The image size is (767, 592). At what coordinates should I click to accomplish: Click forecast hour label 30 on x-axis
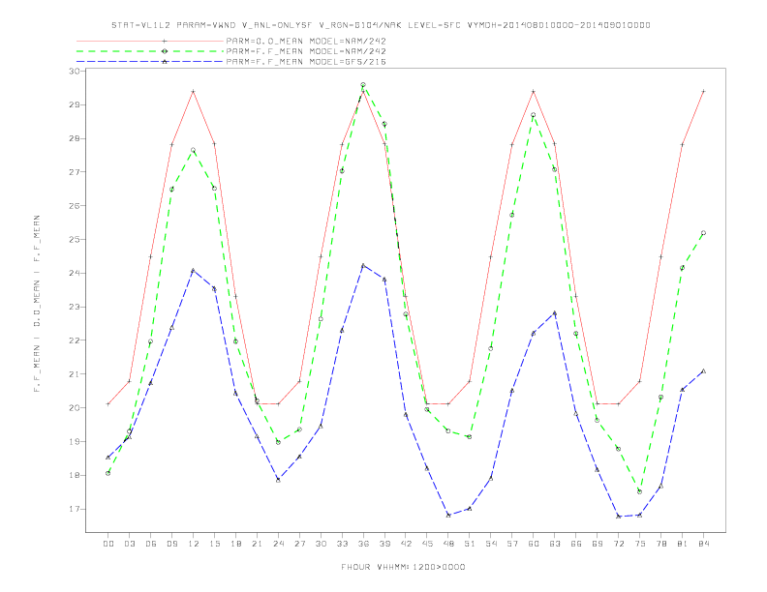(321, 544)
